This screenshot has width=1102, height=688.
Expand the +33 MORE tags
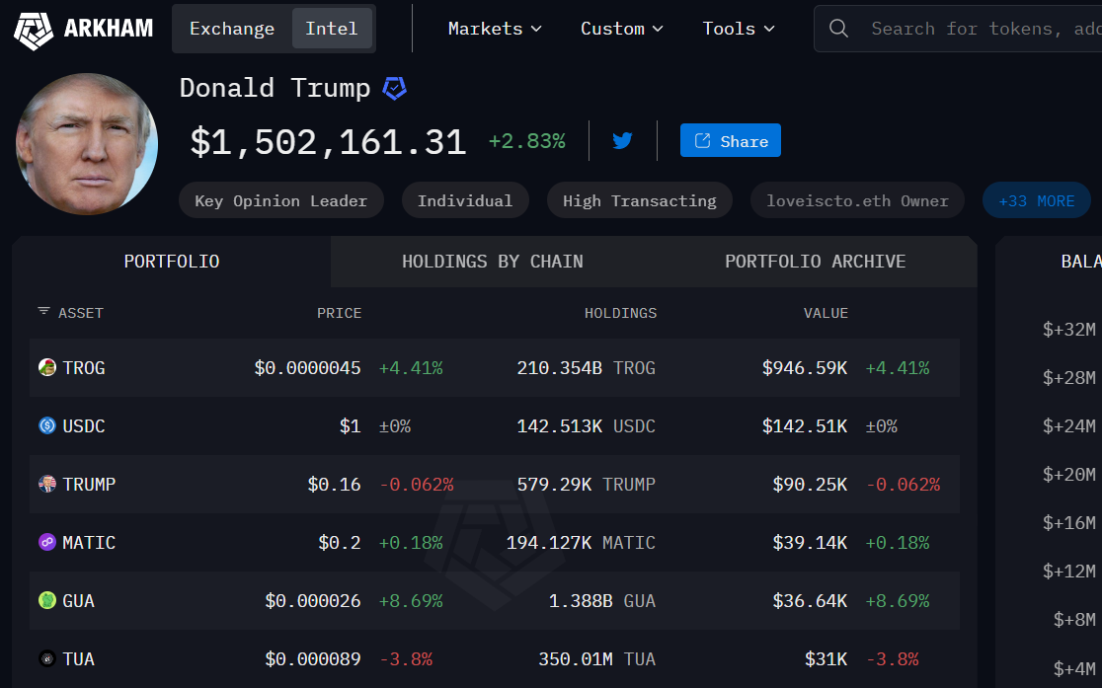pyautogui.click(x=1037, y=201)
